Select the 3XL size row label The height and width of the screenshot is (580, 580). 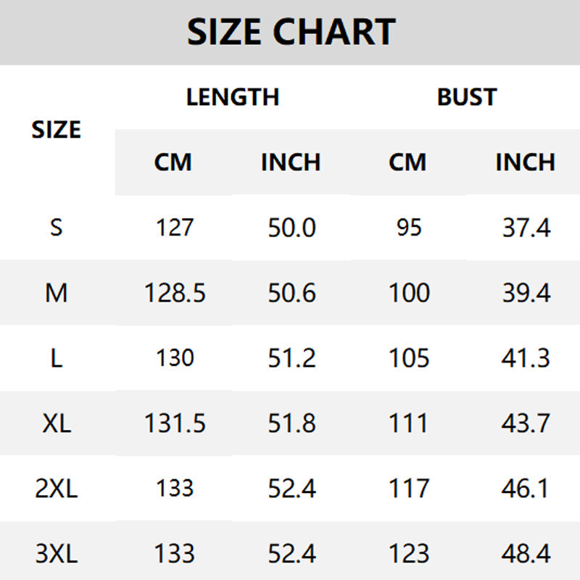(57, 554)
